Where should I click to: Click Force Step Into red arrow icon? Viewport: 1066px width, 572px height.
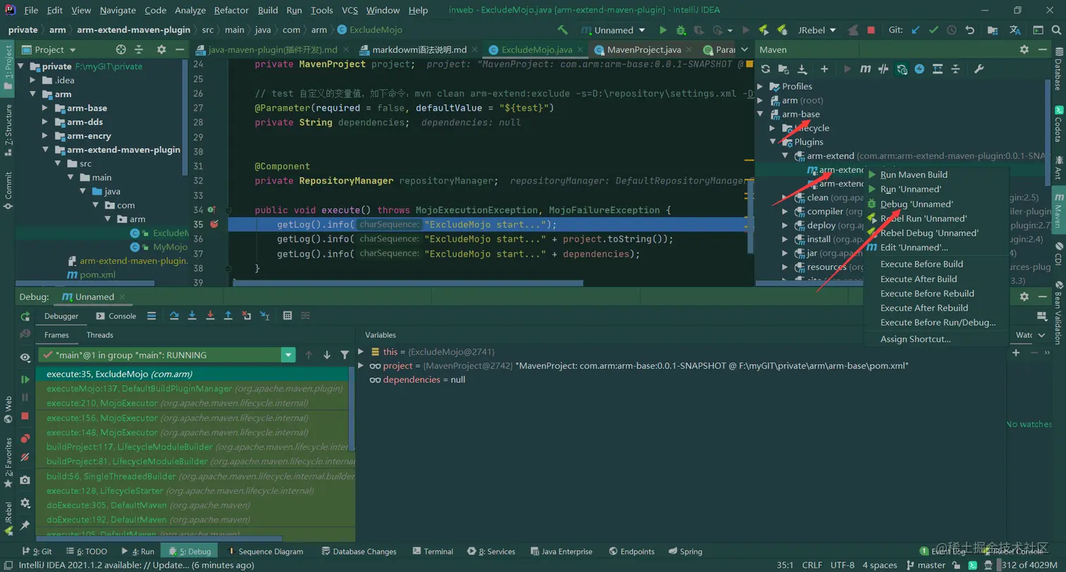[x=210, y=315]
